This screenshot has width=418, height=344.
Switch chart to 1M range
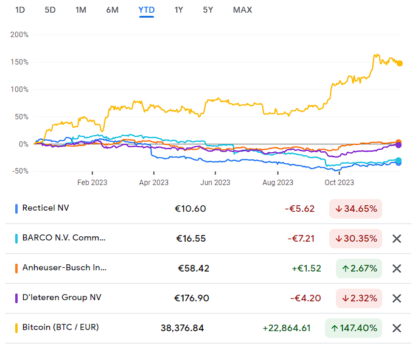[81, 10]
